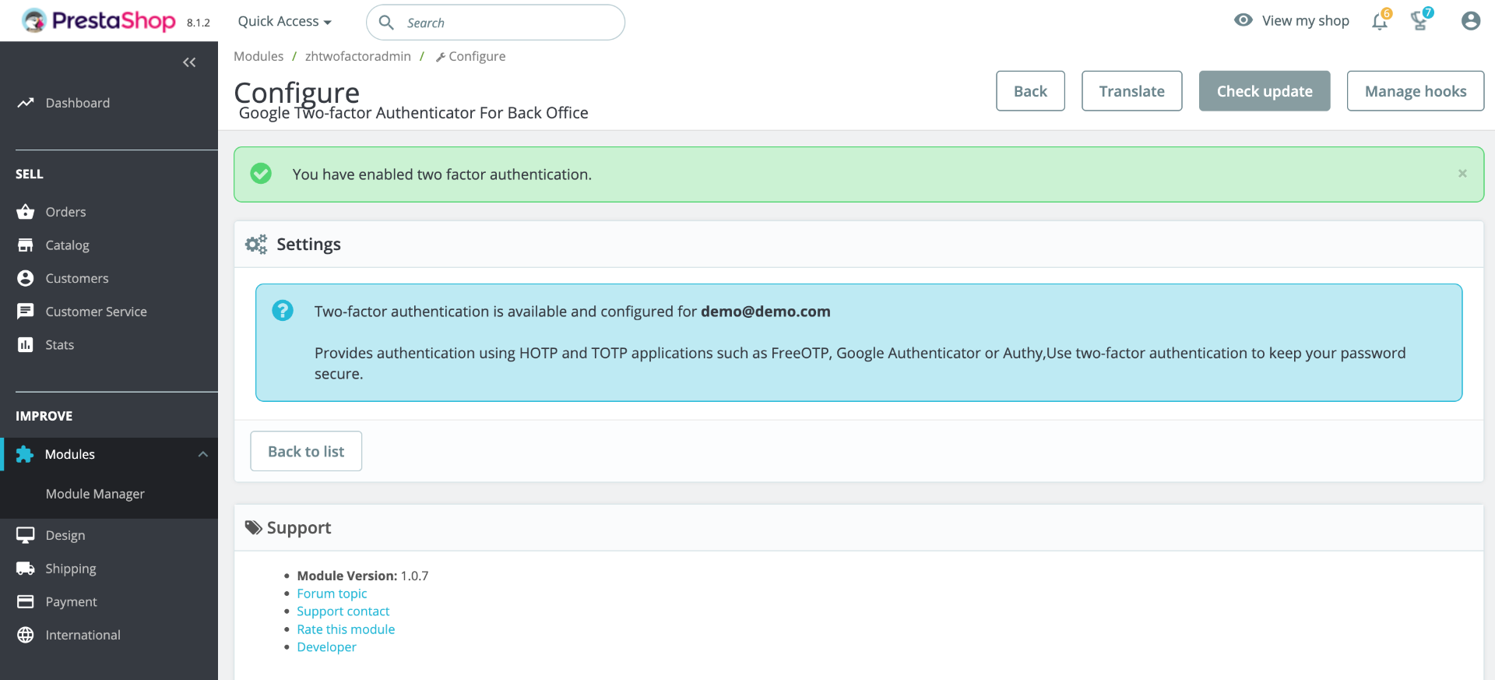Click the Configure breadcrumb text
The height and width of the screenshot is (680, 1495).
click(477, 56)
